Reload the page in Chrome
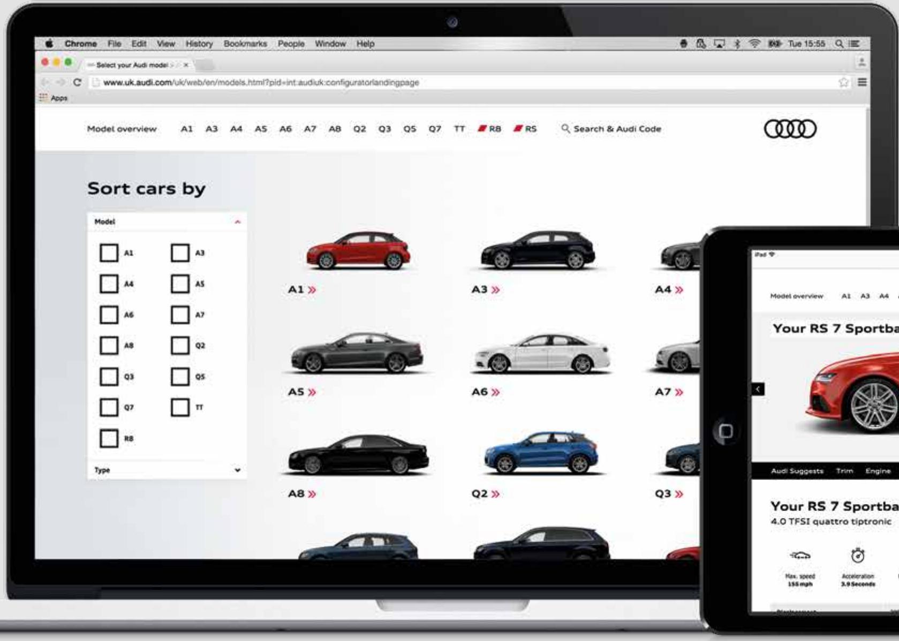 click(x=77, y=82)
